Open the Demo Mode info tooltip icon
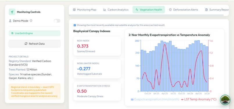This screenshot has height=109, width=234. coord(31,21)
